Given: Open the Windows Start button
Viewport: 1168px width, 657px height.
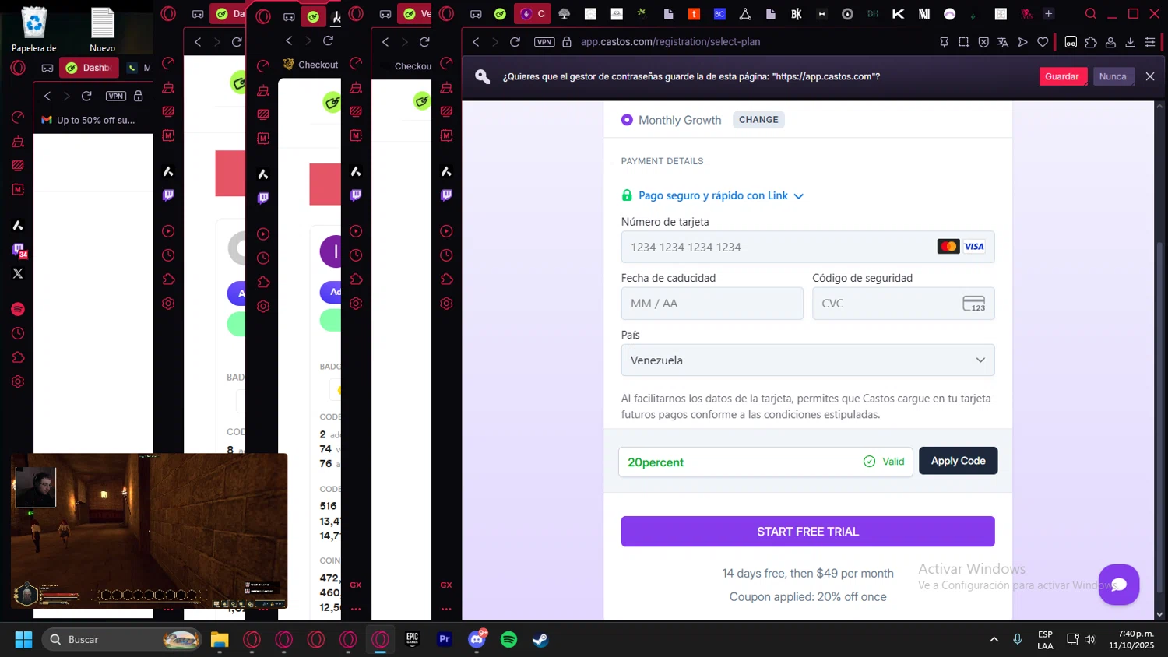Looking at the screenshot, I should click(x=23, y=639).
